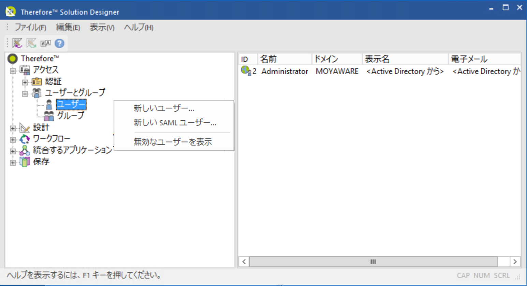Viewport: 527px width, 286px height.
Task: Click the horizontal scrollbar thumb
Action: coord(373,262)
